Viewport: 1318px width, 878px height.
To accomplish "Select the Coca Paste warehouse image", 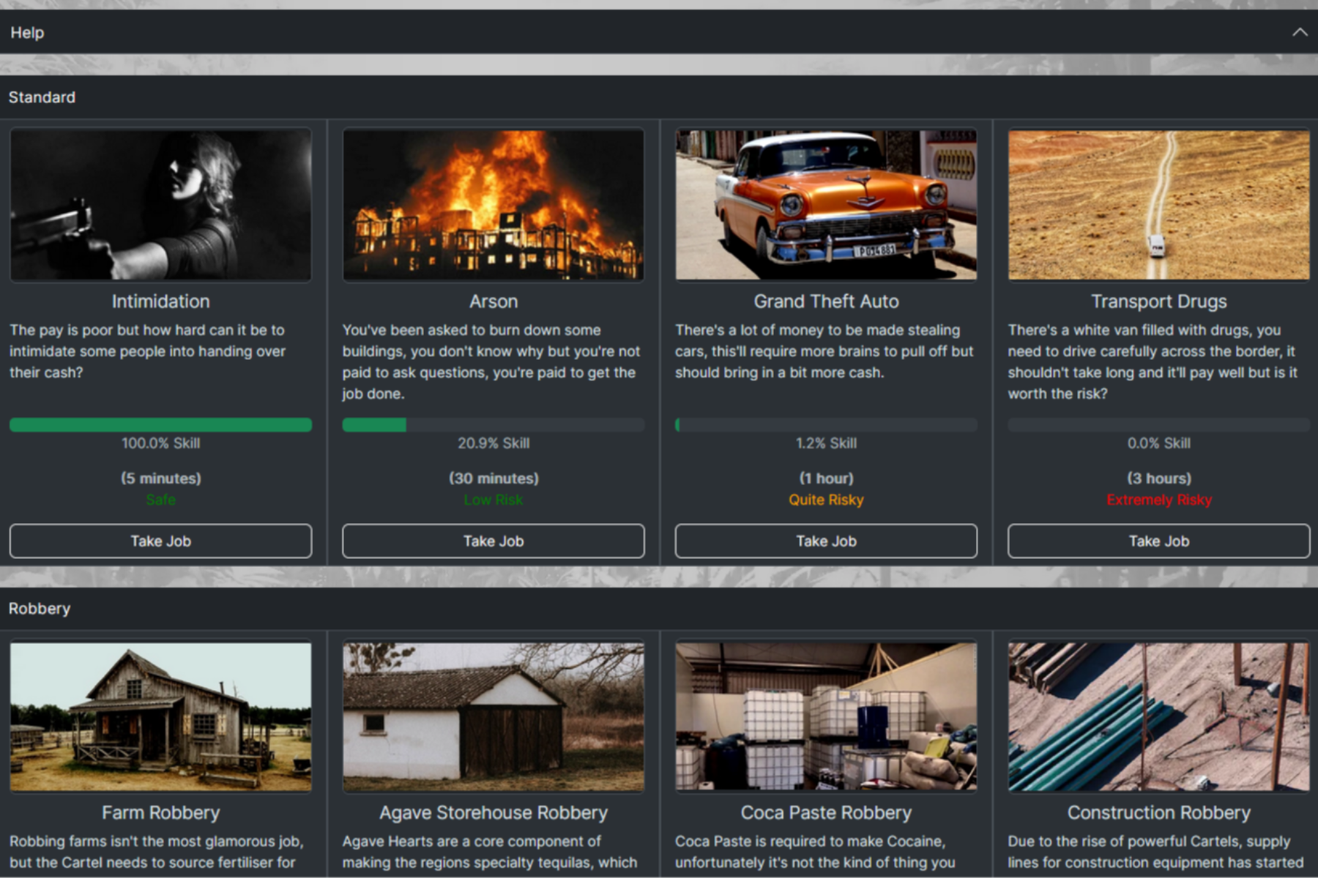I will pyautogui.click(x=826, y=717).
